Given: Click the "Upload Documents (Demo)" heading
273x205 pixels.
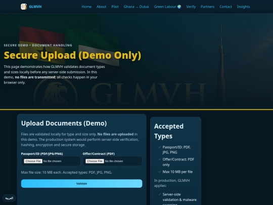Looking at the screenshot, I should tap(64, 123).
